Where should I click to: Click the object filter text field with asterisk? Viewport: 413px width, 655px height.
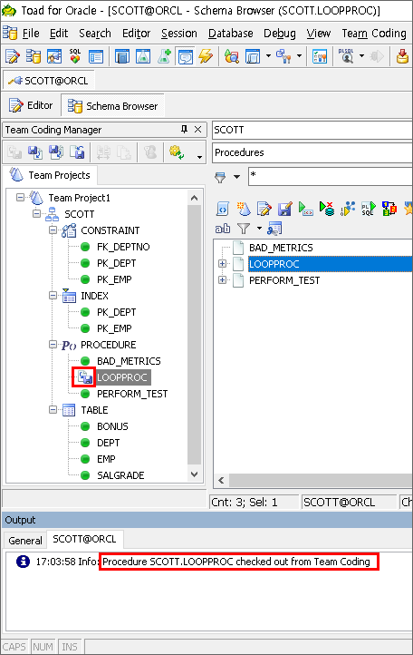click(x=331, y=176)
